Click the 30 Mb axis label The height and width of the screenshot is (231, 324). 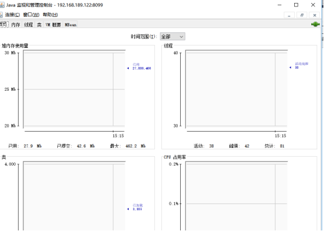(x=10, y=53)
